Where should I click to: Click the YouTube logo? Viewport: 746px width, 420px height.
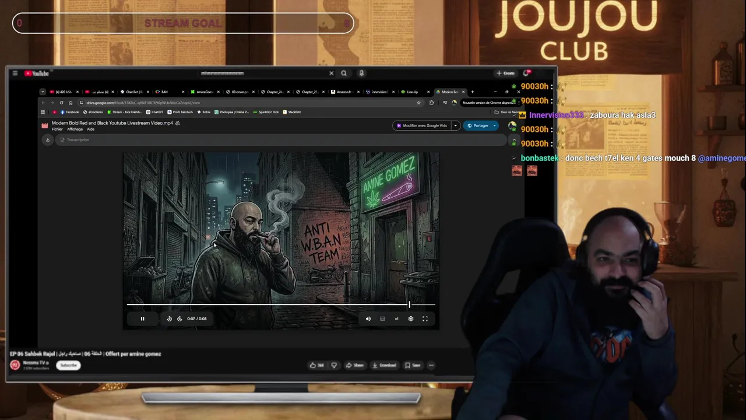point(37,73)
